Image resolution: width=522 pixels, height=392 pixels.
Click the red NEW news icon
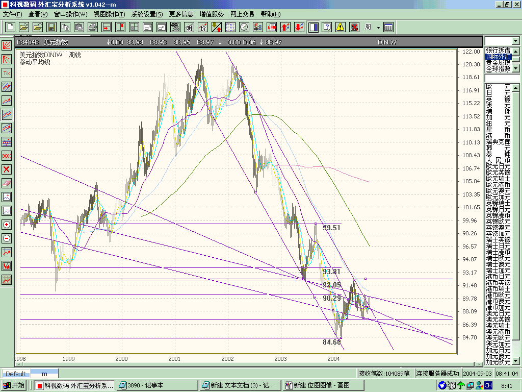[x=272, y=27]
